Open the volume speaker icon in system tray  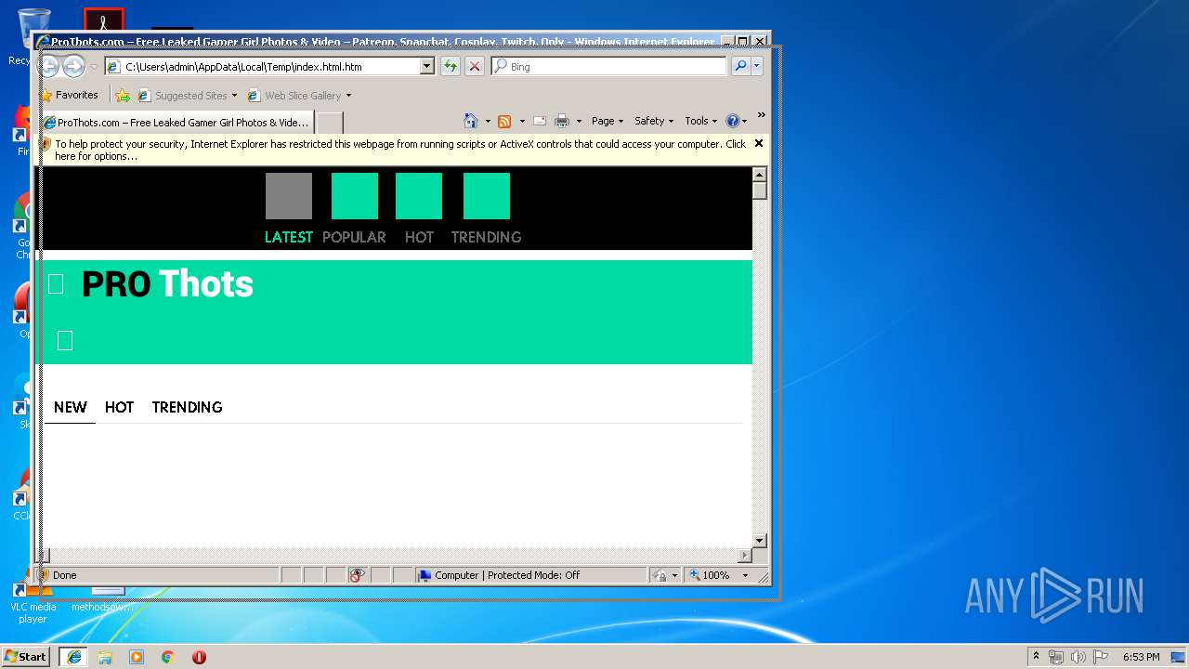[x=1078, y=657]
